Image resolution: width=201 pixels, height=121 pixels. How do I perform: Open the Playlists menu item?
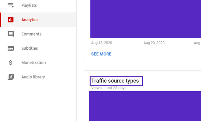point(29,5)
